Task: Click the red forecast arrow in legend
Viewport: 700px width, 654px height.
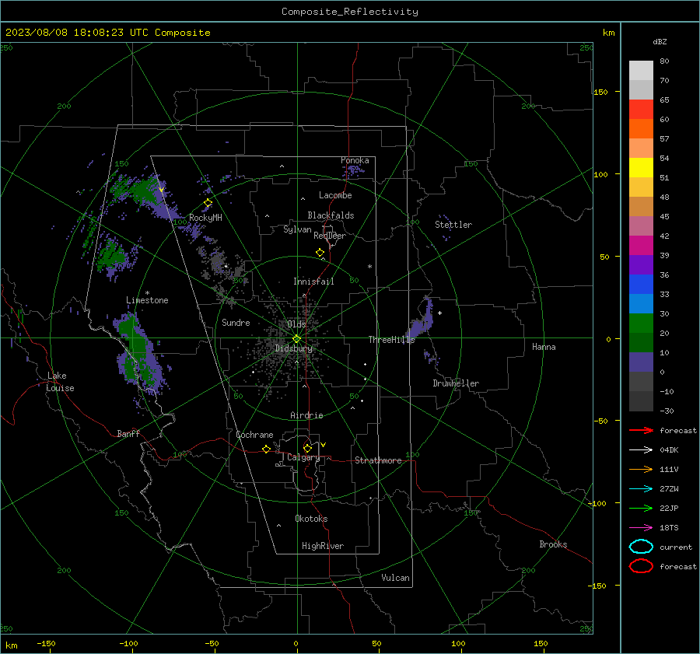Action: pyautogui.click(x=641, y=430)
